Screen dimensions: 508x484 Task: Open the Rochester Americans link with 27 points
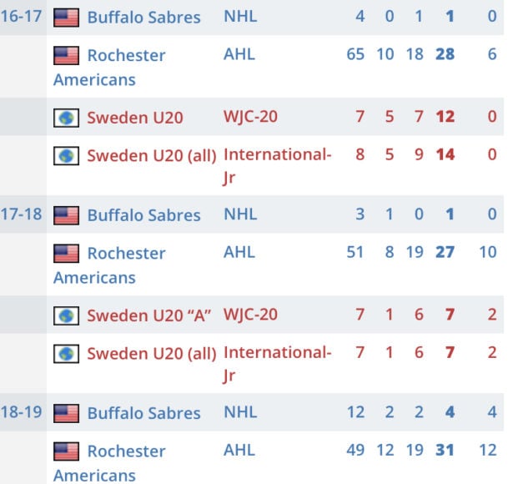[126, 253]
